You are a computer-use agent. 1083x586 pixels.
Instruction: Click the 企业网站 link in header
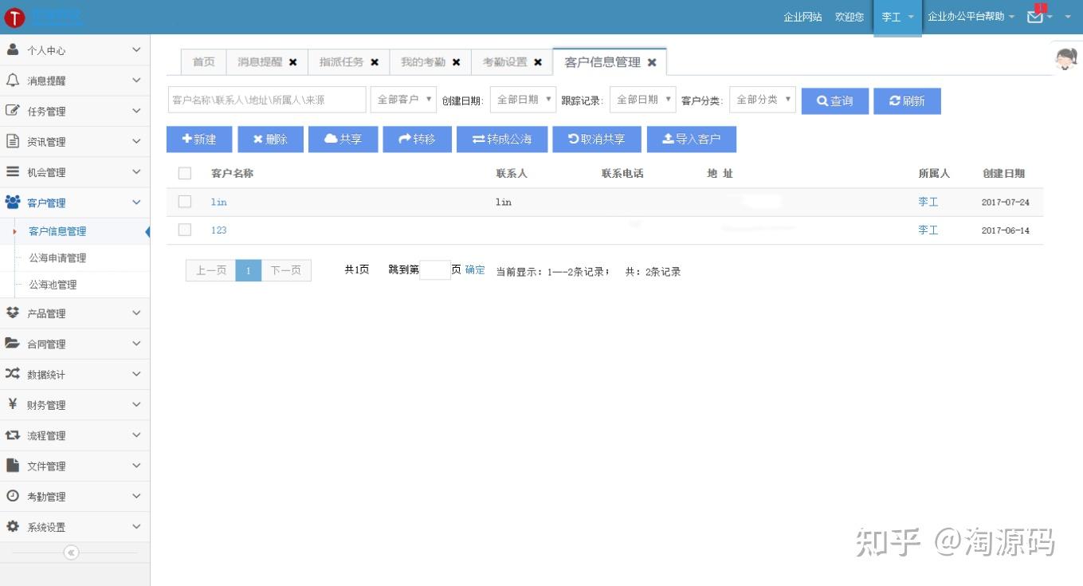coord(802,17)
